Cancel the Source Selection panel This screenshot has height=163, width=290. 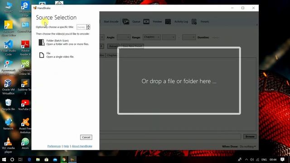coord(86,137)
